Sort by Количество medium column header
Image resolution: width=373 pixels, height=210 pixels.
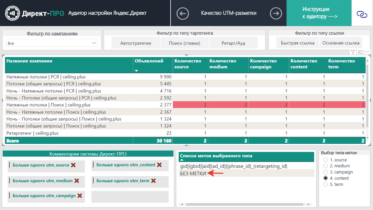pos(228,65)
